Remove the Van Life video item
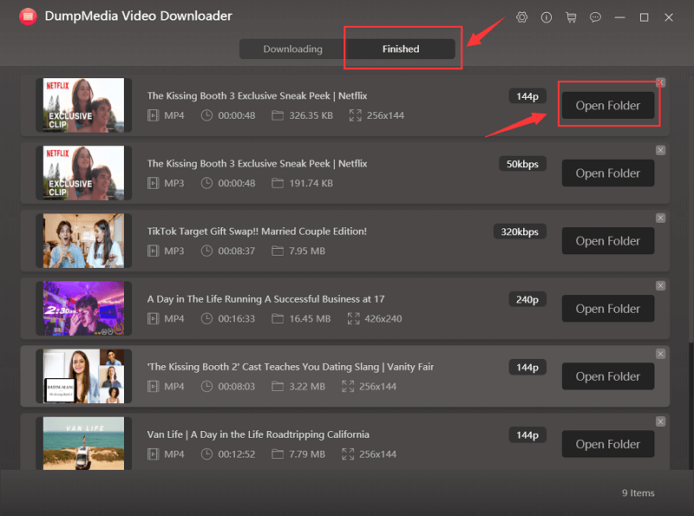 [x=660, y=421]
